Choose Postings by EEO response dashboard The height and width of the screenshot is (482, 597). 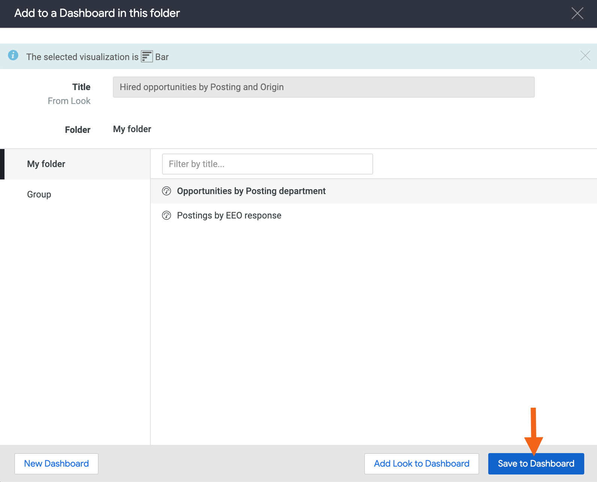click(229, 215)
